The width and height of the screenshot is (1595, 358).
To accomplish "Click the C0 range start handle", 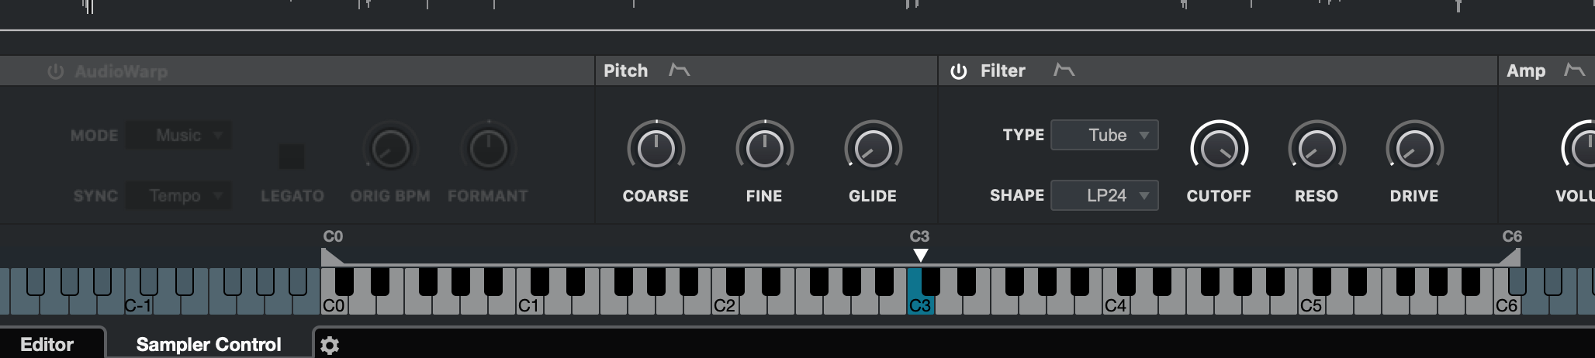I will [331, 256].
